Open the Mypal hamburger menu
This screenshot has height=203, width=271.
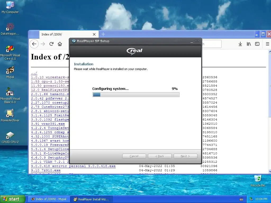267,44
